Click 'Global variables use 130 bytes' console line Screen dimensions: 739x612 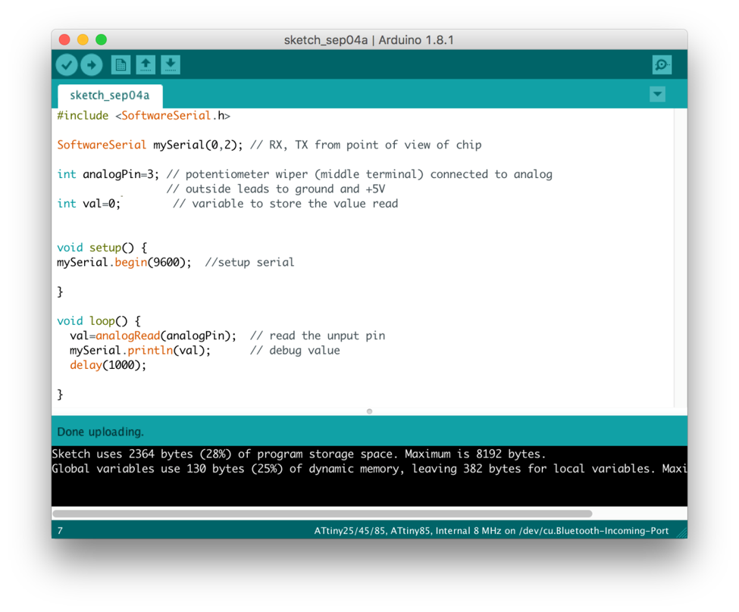369,468
